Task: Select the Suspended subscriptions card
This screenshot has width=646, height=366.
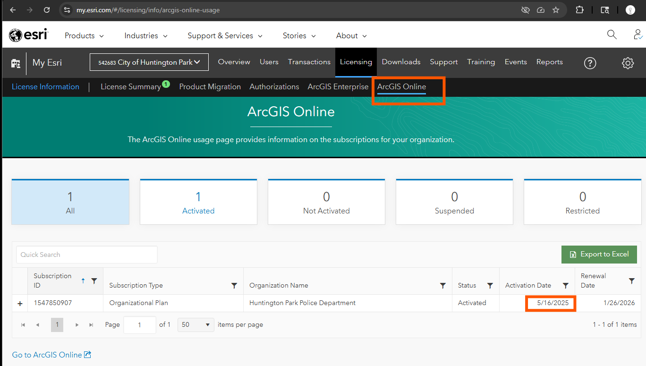Action: [454, 202]
